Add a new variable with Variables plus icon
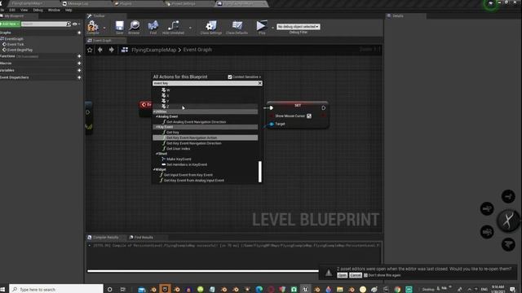Viewport: 522px width, 293px height. click(79, 70)
